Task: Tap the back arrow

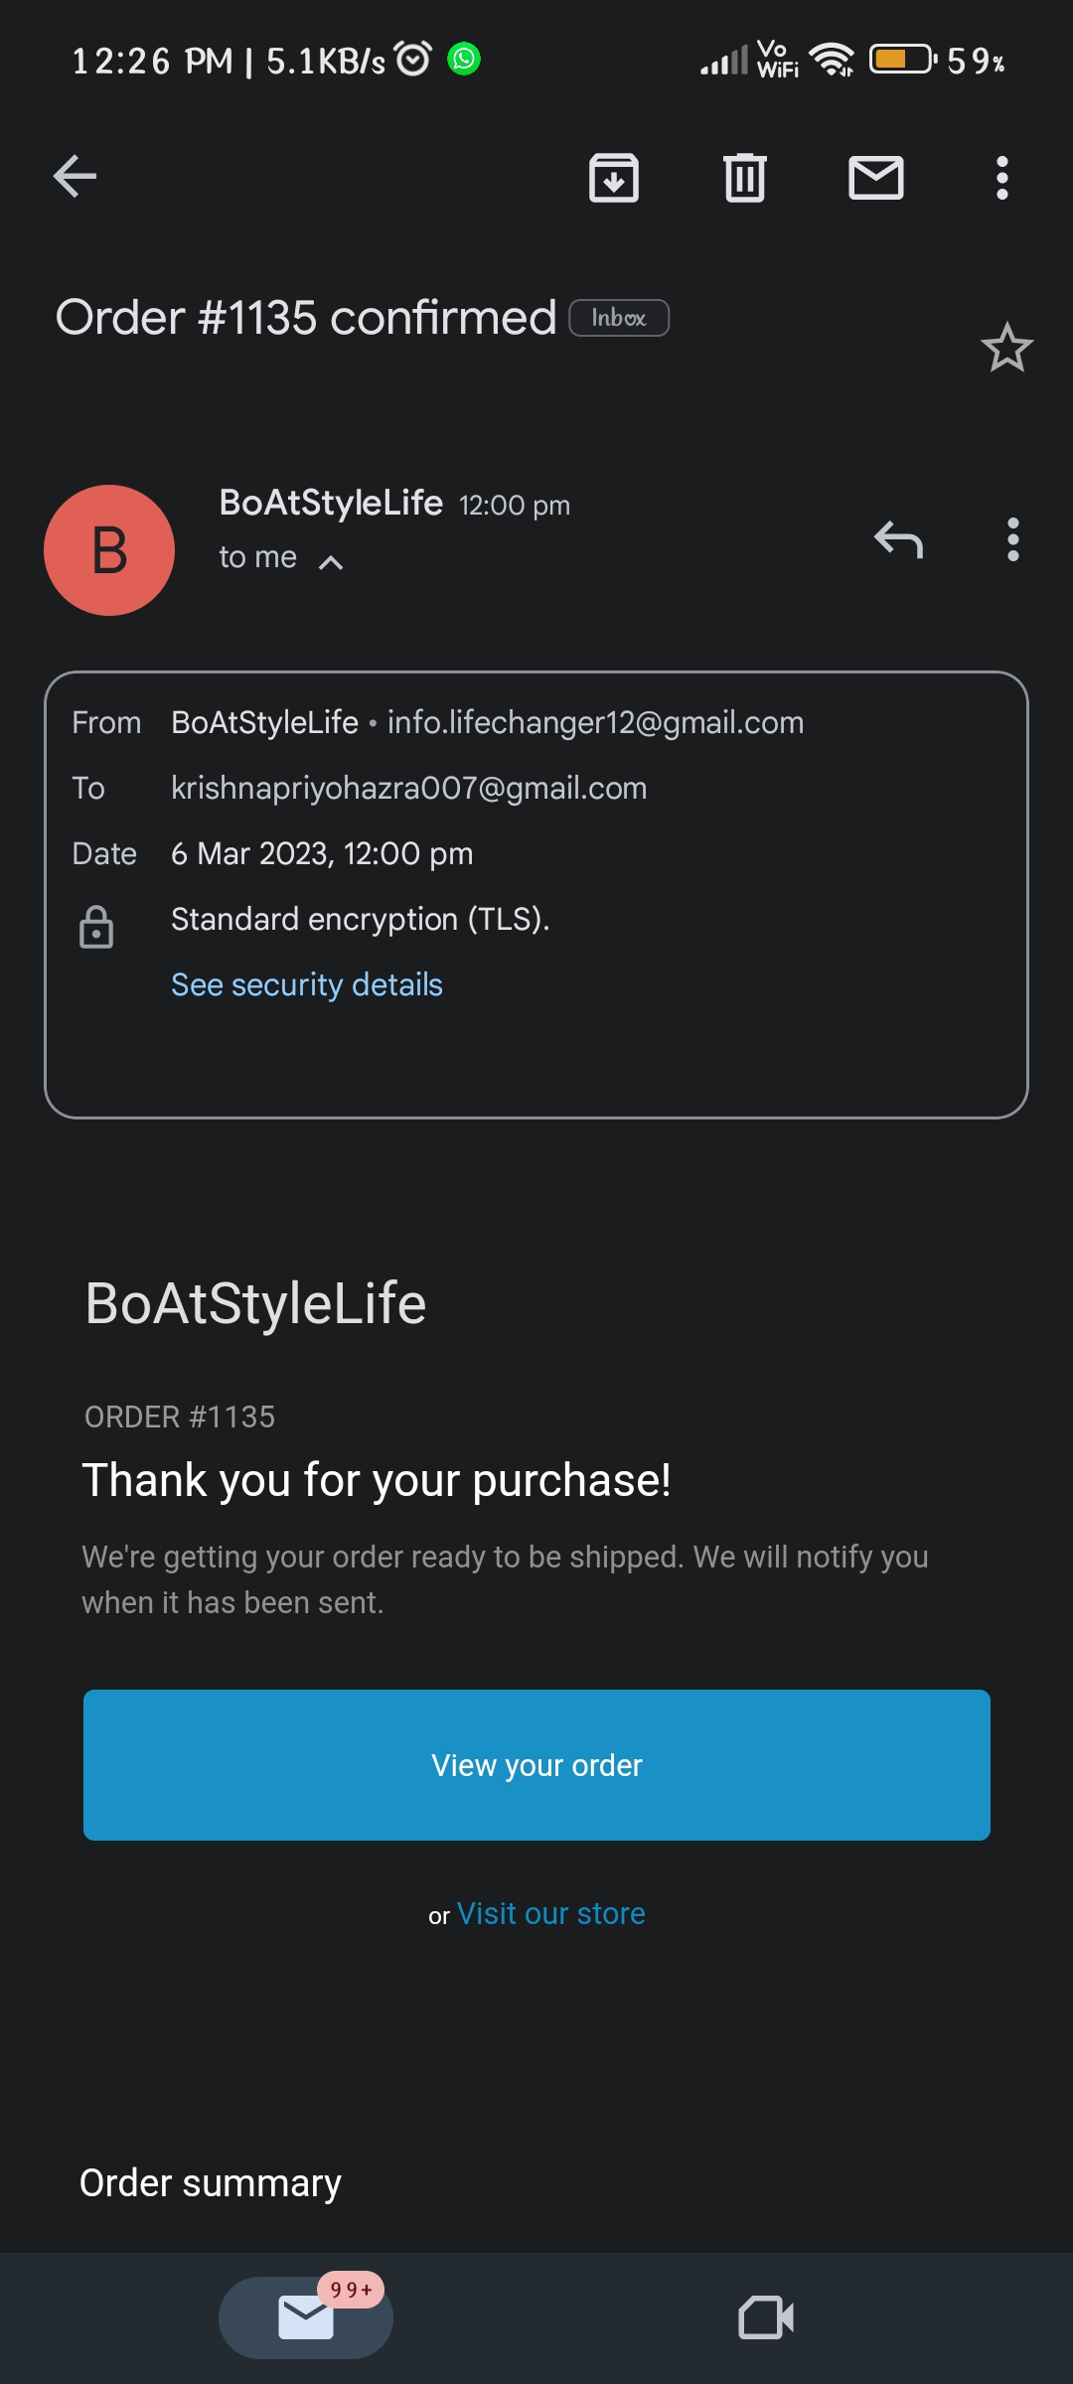Action: (76, 178)
